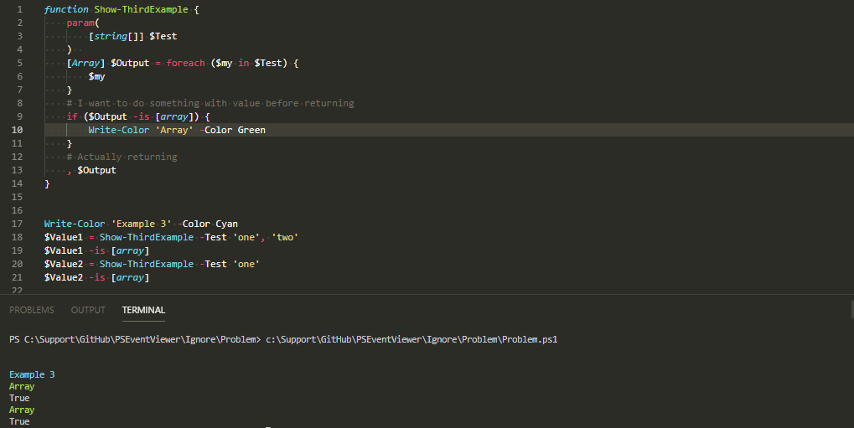Switch to the PROBLEMS panel tab
The height and width of the screenshot is (428, 854).
(32, 310)
